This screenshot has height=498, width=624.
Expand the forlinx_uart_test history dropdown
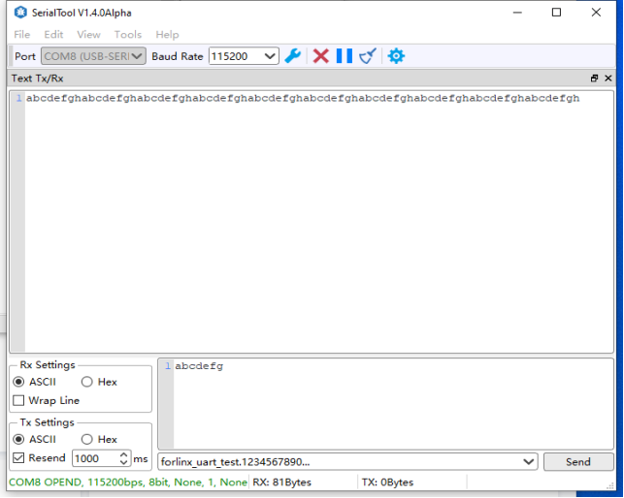point(529,462)
